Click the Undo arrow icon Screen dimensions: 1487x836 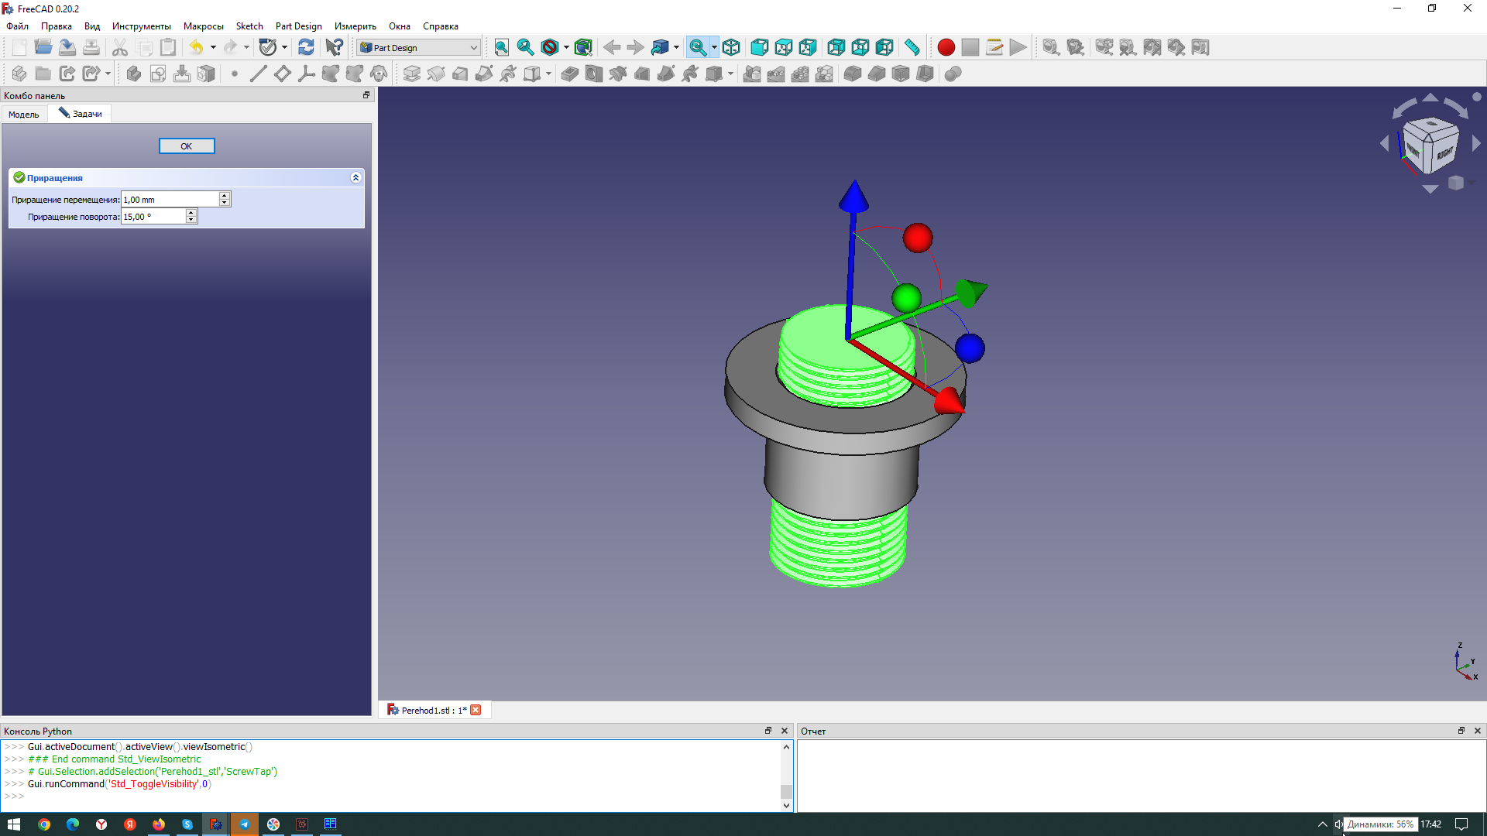click(x=196, y=47)
